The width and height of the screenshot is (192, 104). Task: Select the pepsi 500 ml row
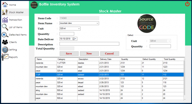pos(110,98)
